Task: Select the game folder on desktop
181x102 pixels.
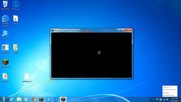Action: (x=16, y=20)
